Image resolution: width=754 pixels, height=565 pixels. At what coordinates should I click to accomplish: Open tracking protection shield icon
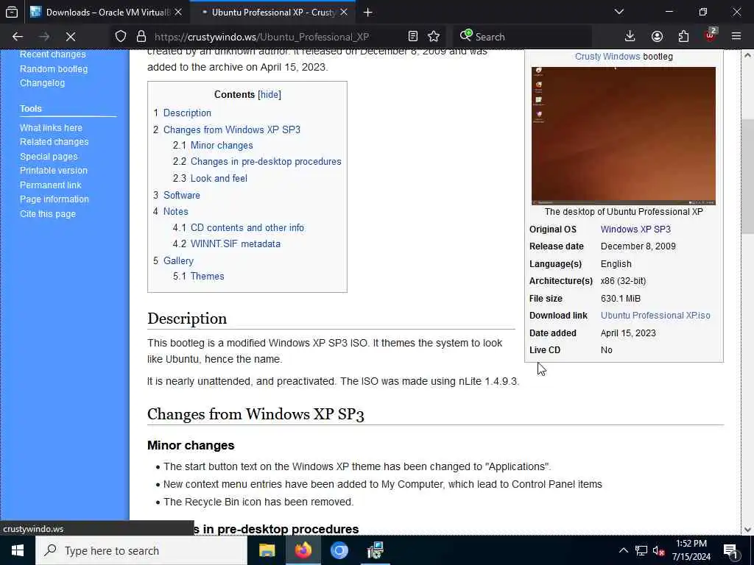click(x=121, y=37)
